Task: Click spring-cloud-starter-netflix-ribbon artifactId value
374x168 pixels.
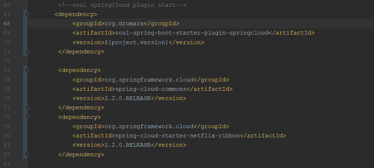Action: (178, 136)
